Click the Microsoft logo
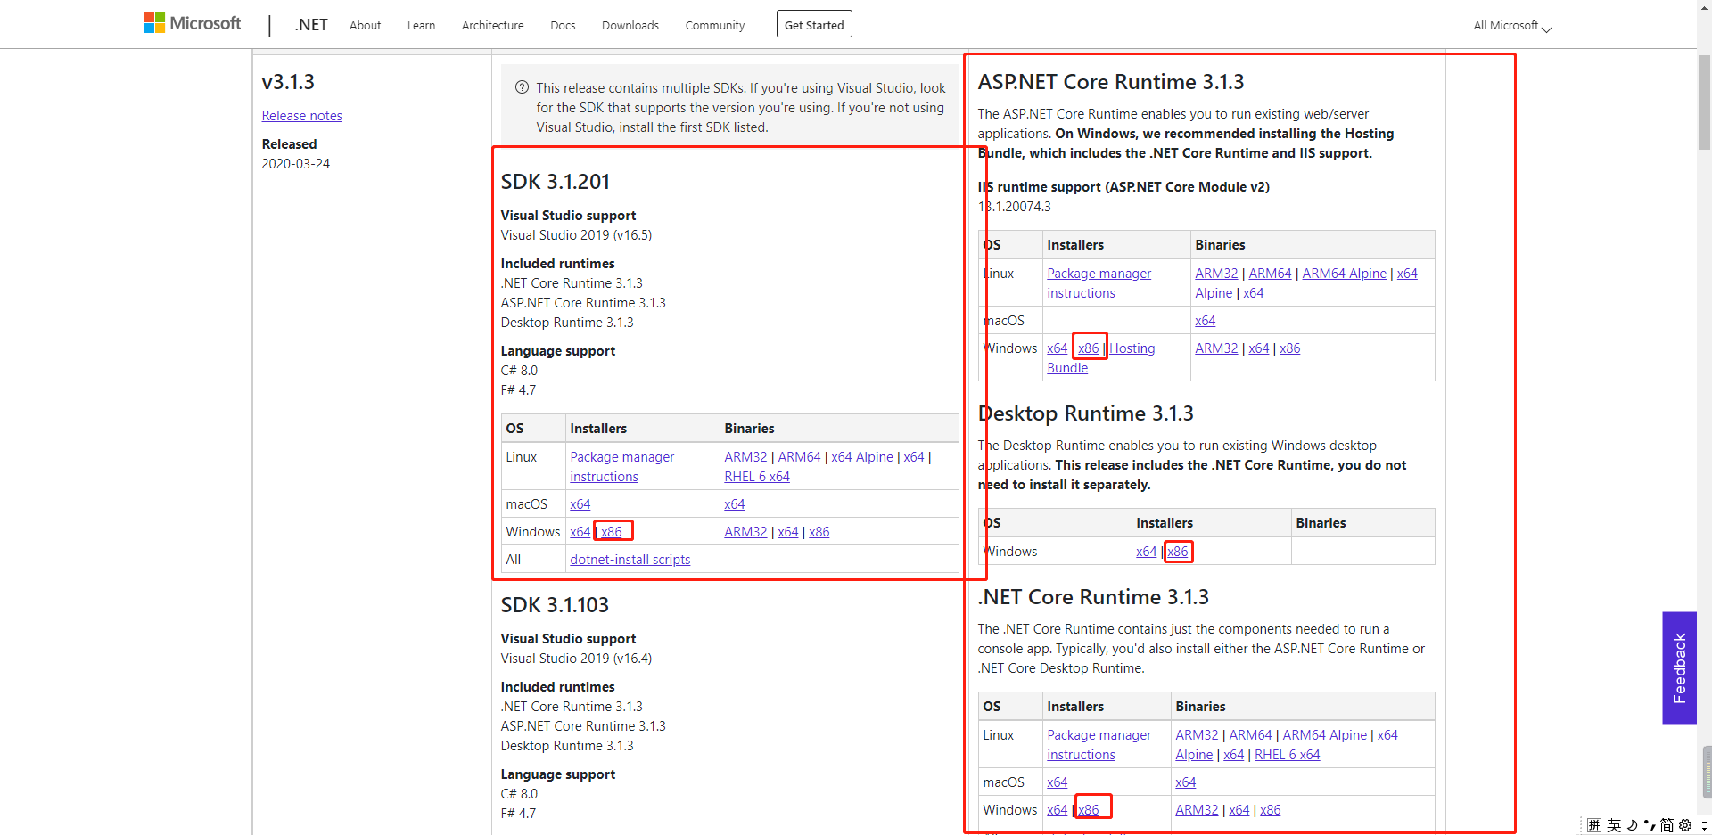The width and height of the screenshot is (1712, 835). pos(193,23)
